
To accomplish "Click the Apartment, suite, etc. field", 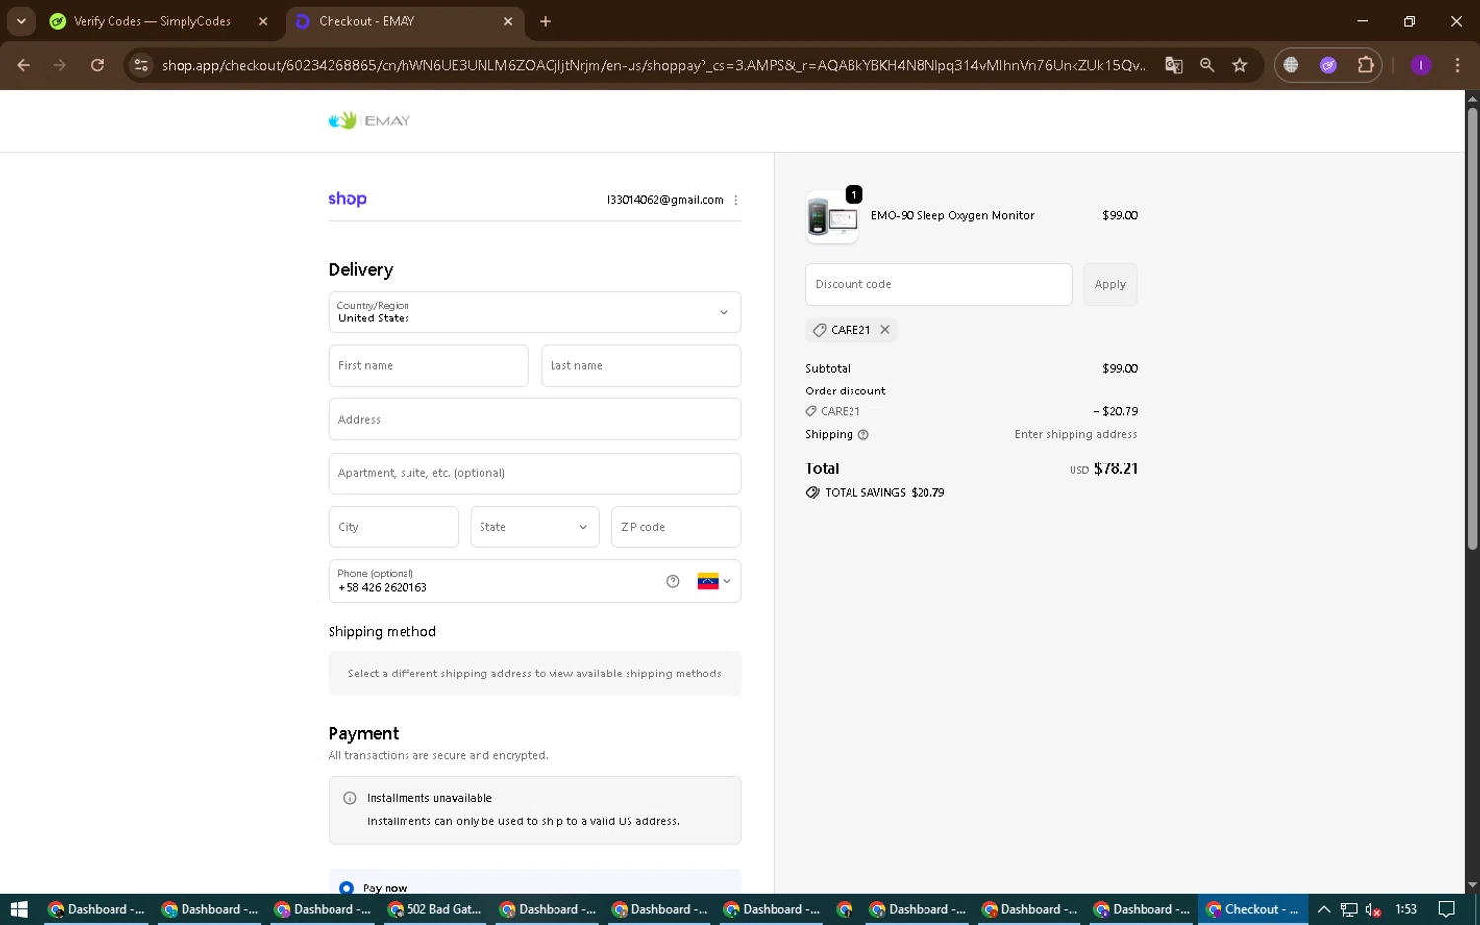I will (x=535, y=473).
